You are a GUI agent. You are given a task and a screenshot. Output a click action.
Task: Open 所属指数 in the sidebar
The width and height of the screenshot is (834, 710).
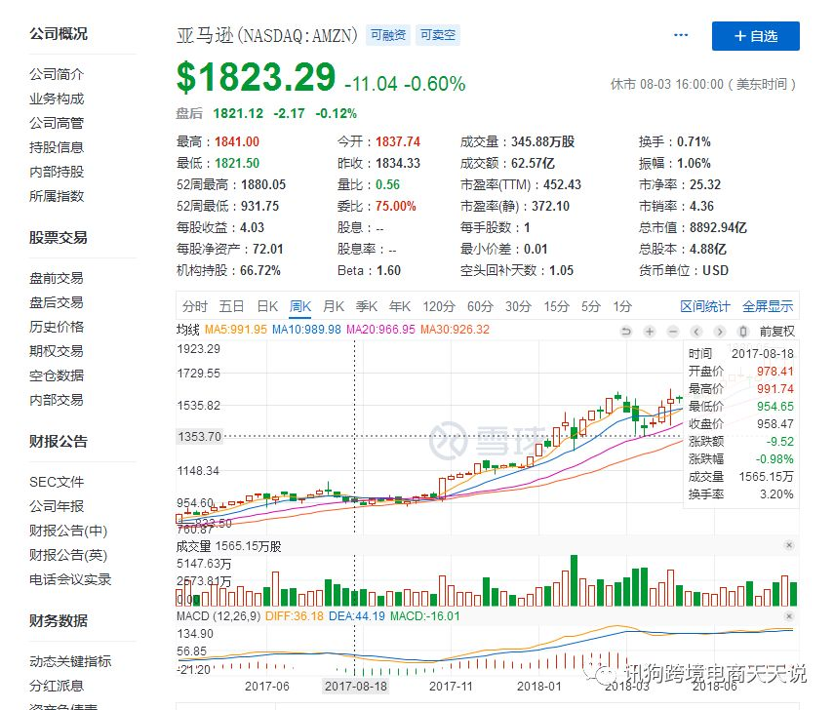(x=57, y=196)
